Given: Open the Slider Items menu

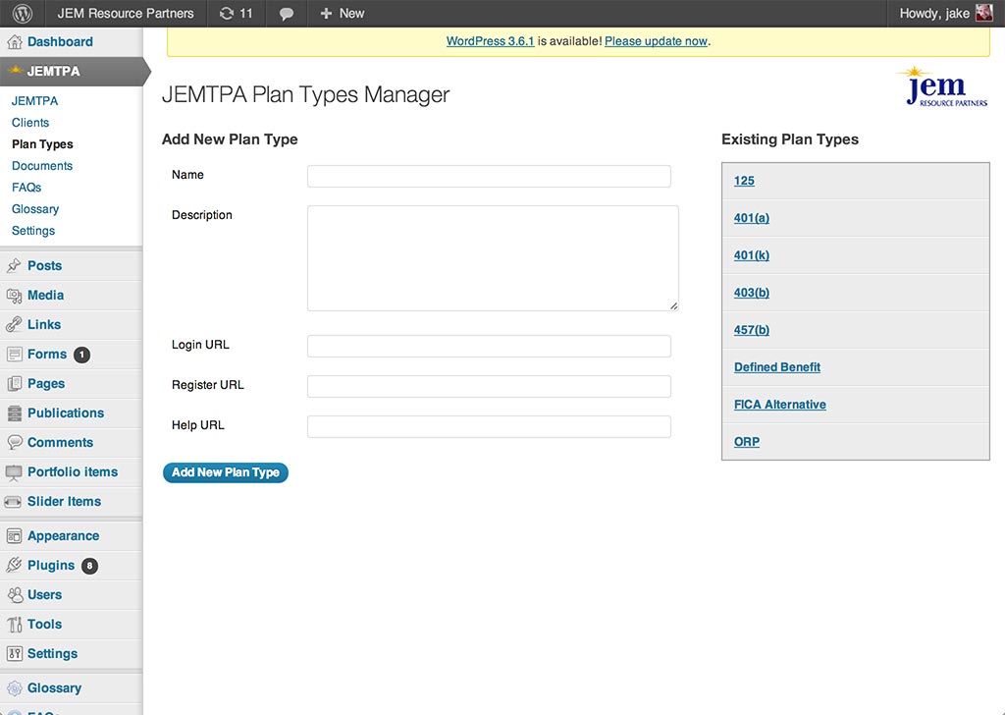Looking at the screenshot, I should 64,502.
